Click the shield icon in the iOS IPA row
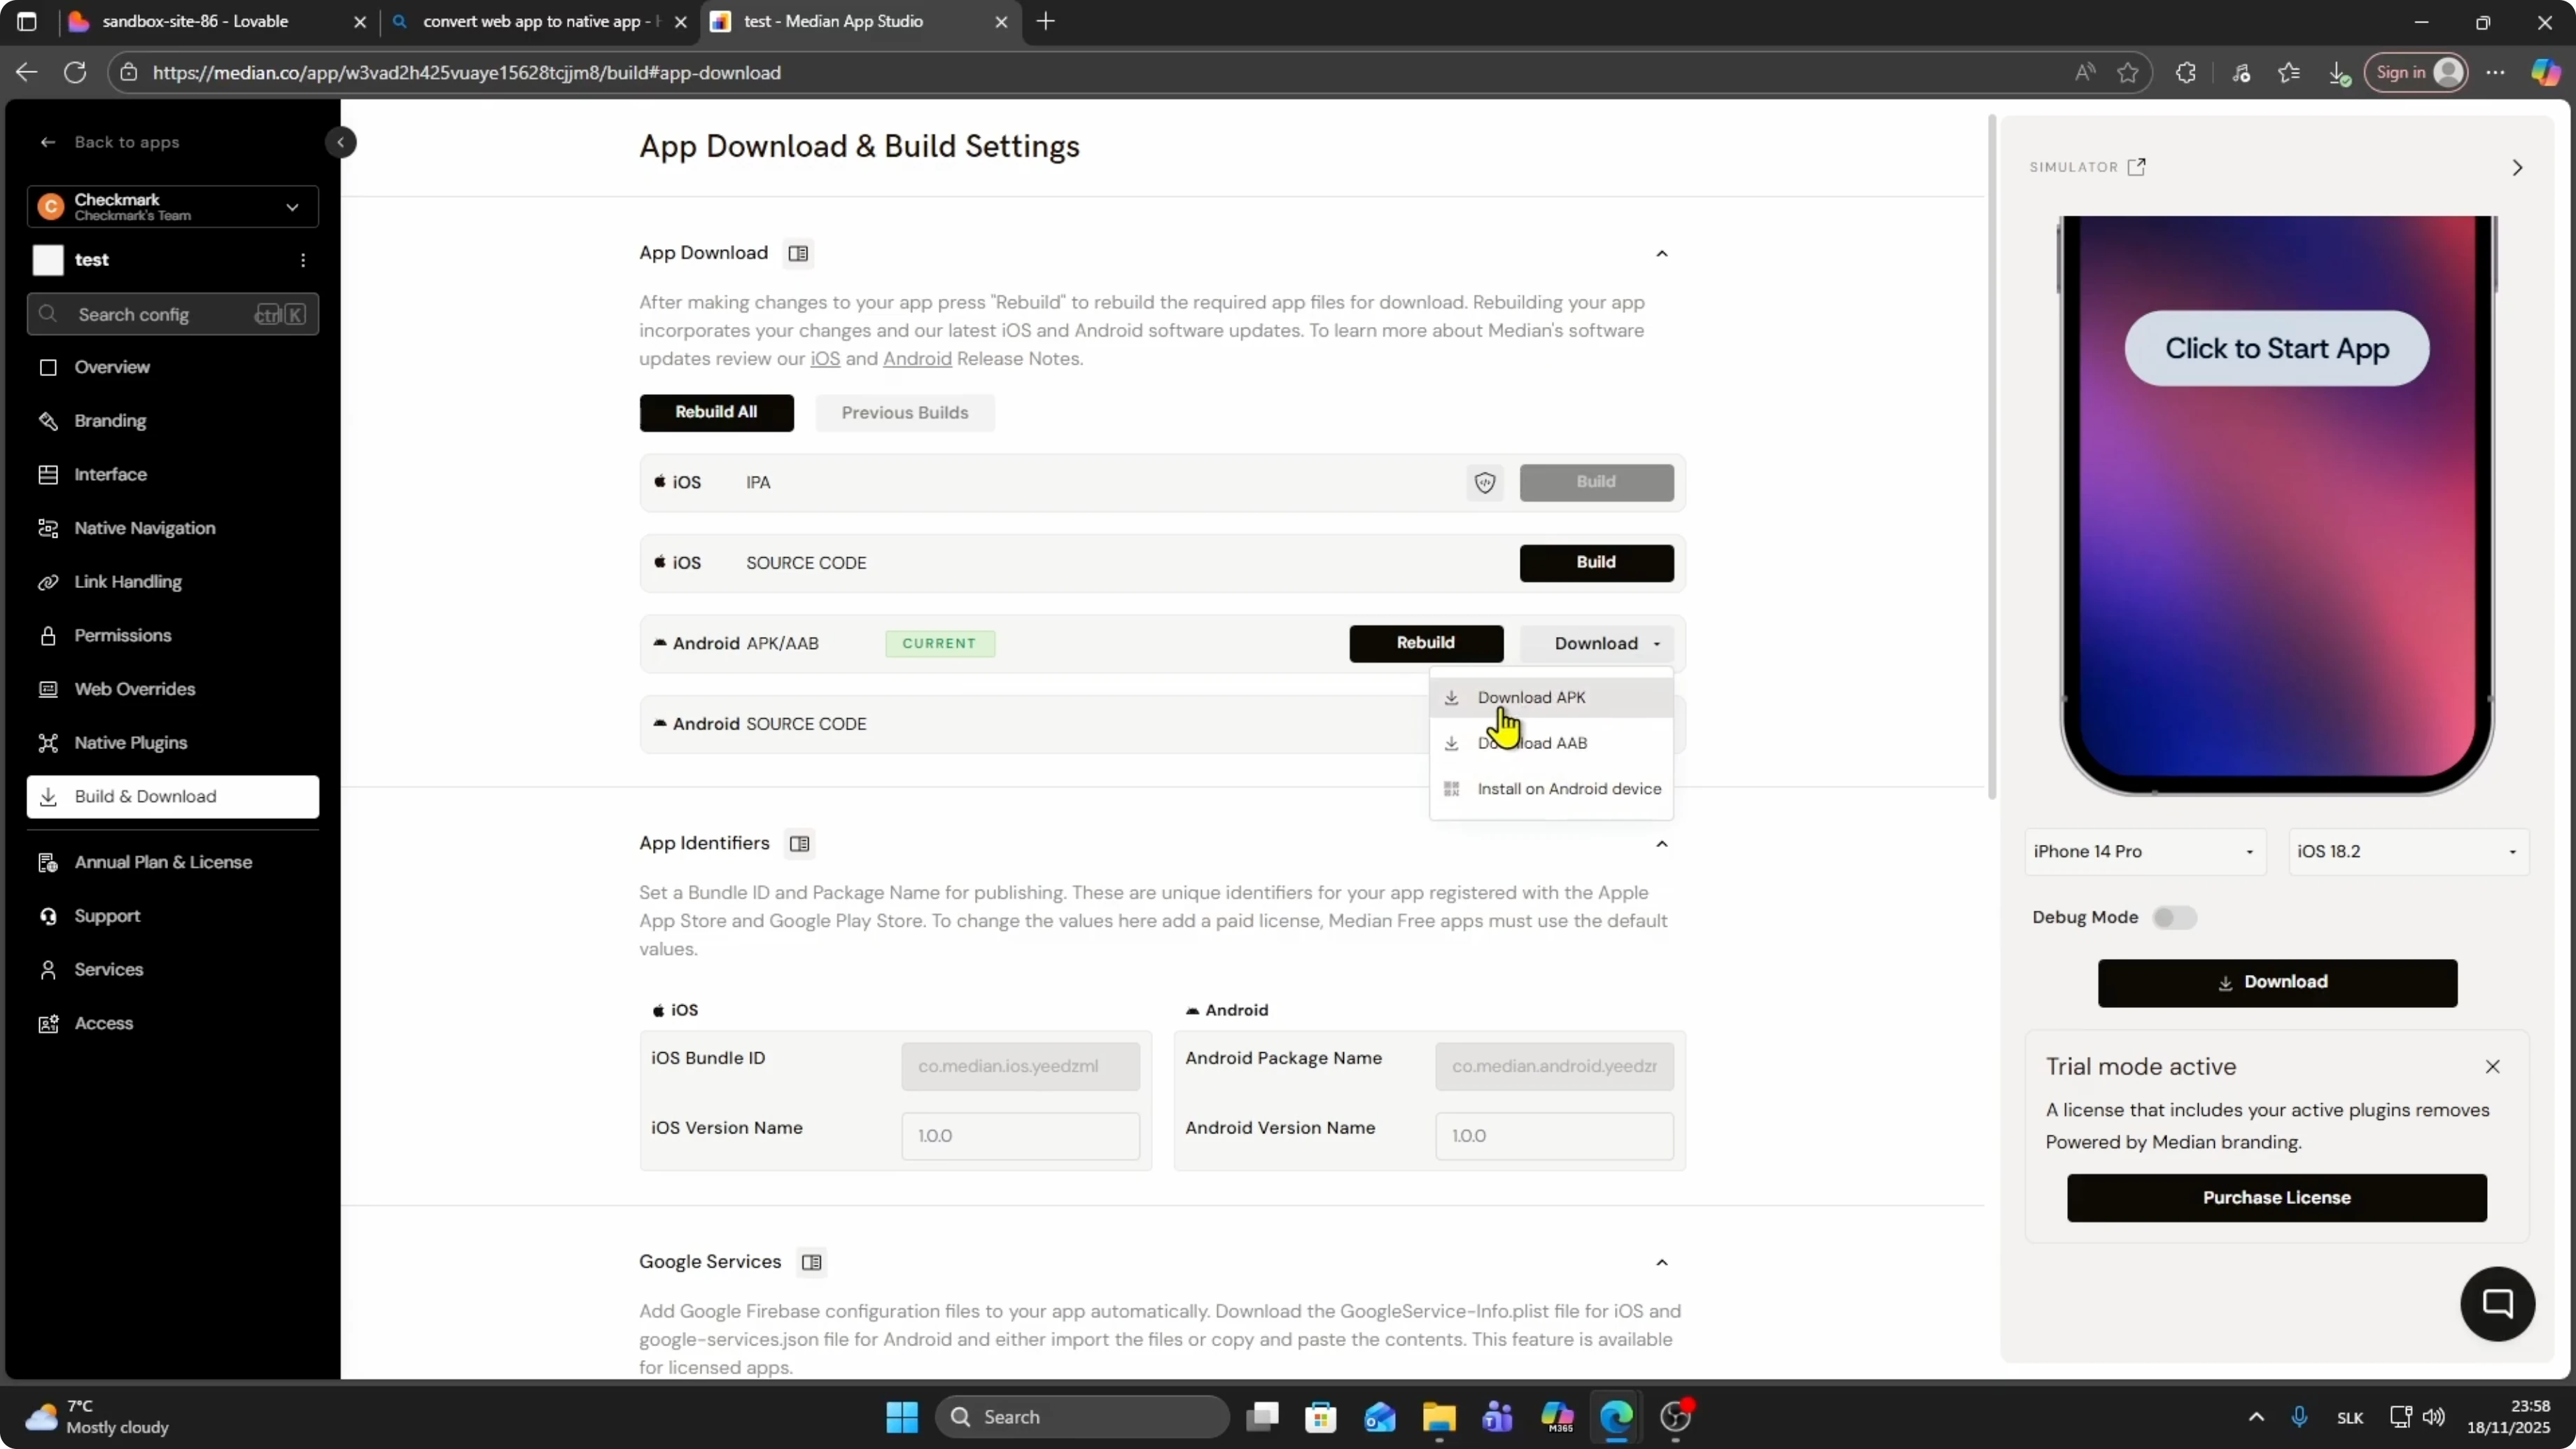The width and height of the screenshot is (2576, 1449). pos(1485,483)
